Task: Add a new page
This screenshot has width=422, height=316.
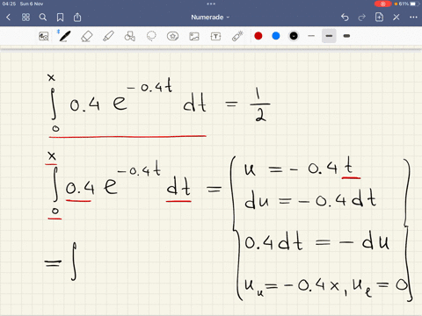Action: [x=379, y=18]
